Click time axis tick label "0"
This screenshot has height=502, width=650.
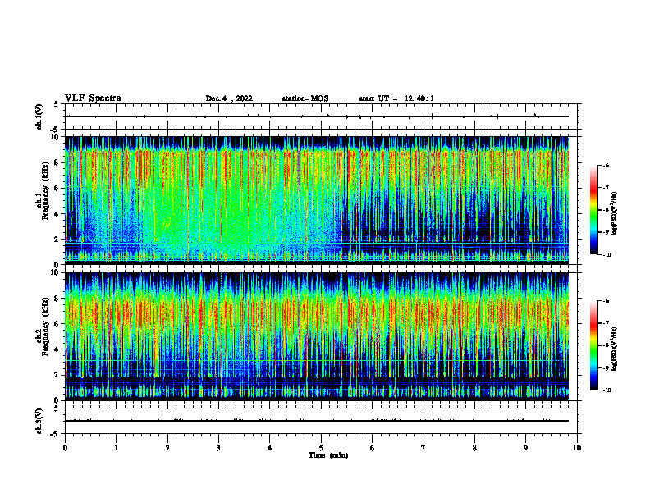65,448
